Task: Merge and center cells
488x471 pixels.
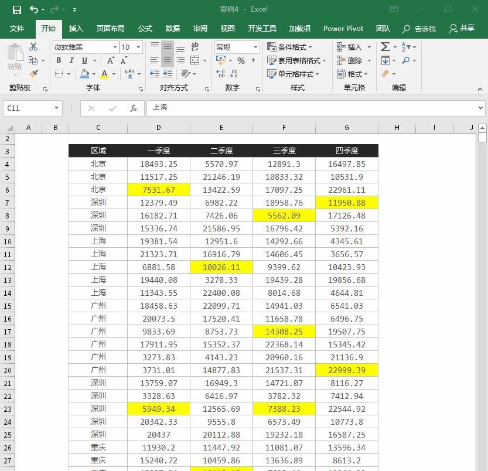Action: pos(195,60)
